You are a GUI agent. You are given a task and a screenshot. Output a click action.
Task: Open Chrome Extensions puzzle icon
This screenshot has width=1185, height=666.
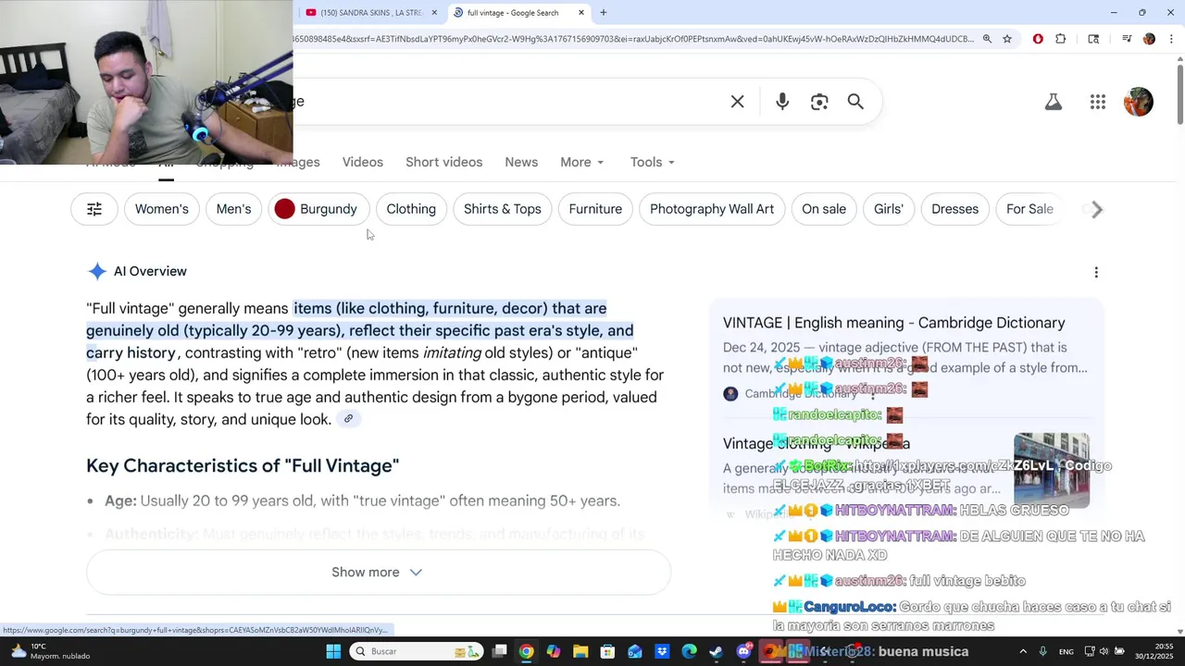pos(1061,39)
